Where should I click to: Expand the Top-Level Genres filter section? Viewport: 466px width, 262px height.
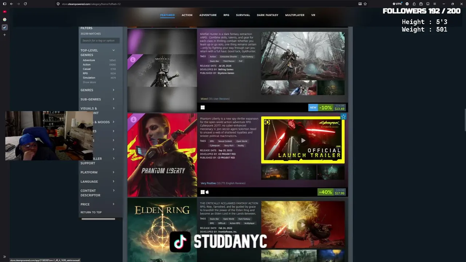click(x=98, y=53)
